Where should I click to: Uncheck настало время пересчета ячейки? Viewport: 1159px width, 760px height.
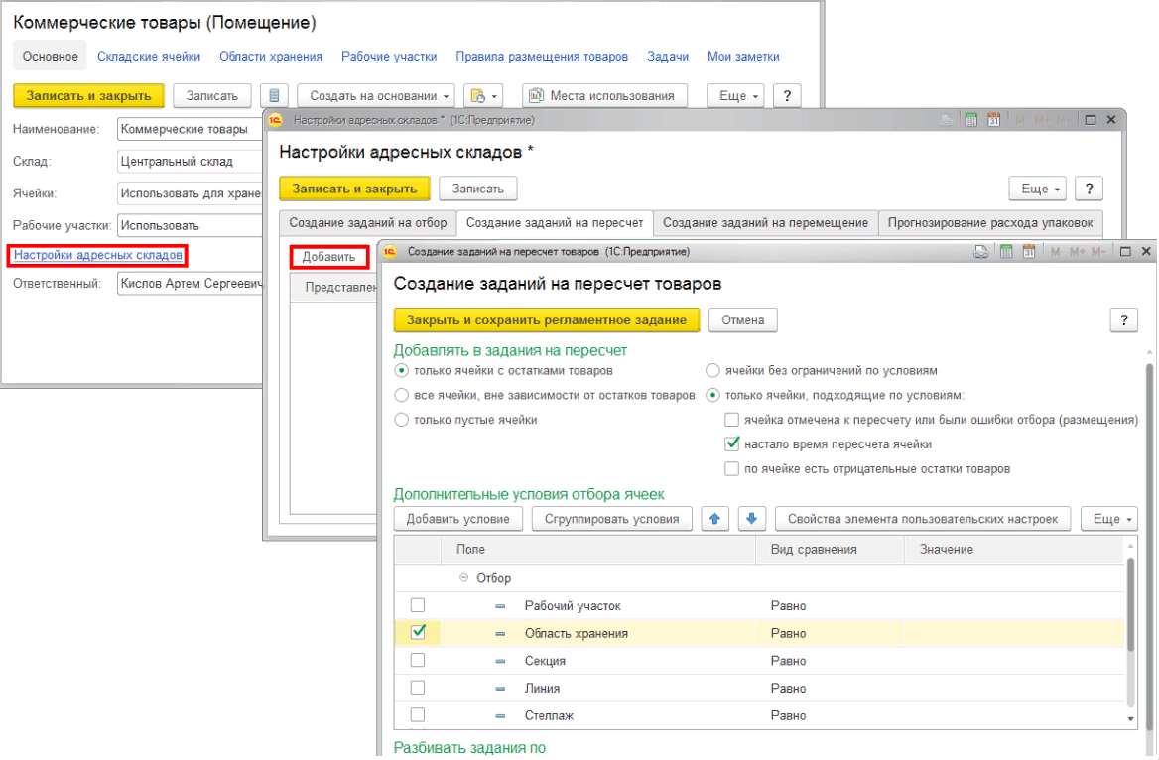pos(732,444)
